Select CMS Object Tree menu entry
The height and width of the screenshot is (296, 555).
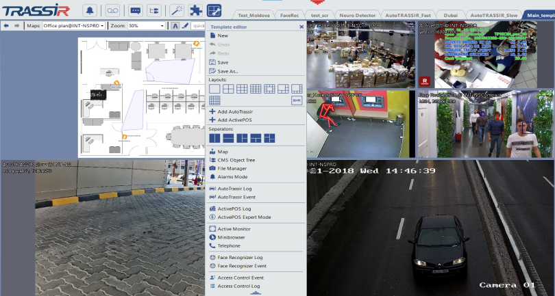click(236, 160)
